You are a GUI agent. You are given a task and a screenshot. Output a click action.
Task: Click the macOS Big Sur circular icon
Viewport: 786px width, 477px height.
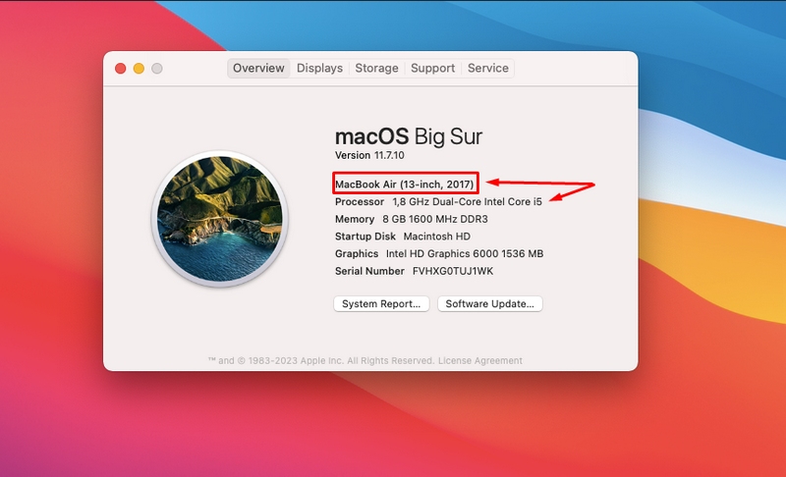pos(218,220)
